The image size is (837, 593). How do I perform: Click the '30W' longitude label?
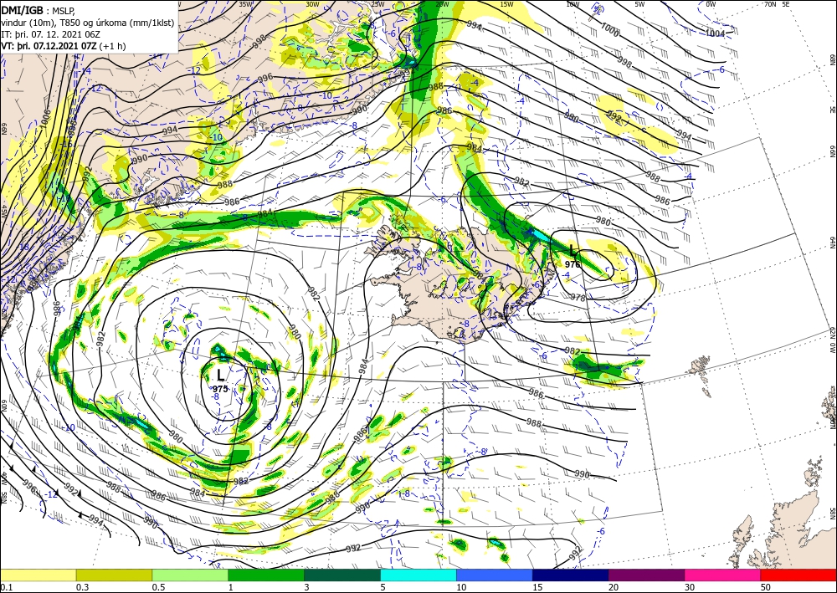click(x=313, y=4)
